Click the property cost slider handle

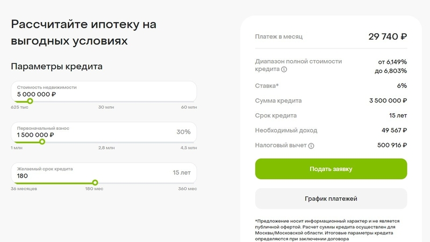click(30, 101)
